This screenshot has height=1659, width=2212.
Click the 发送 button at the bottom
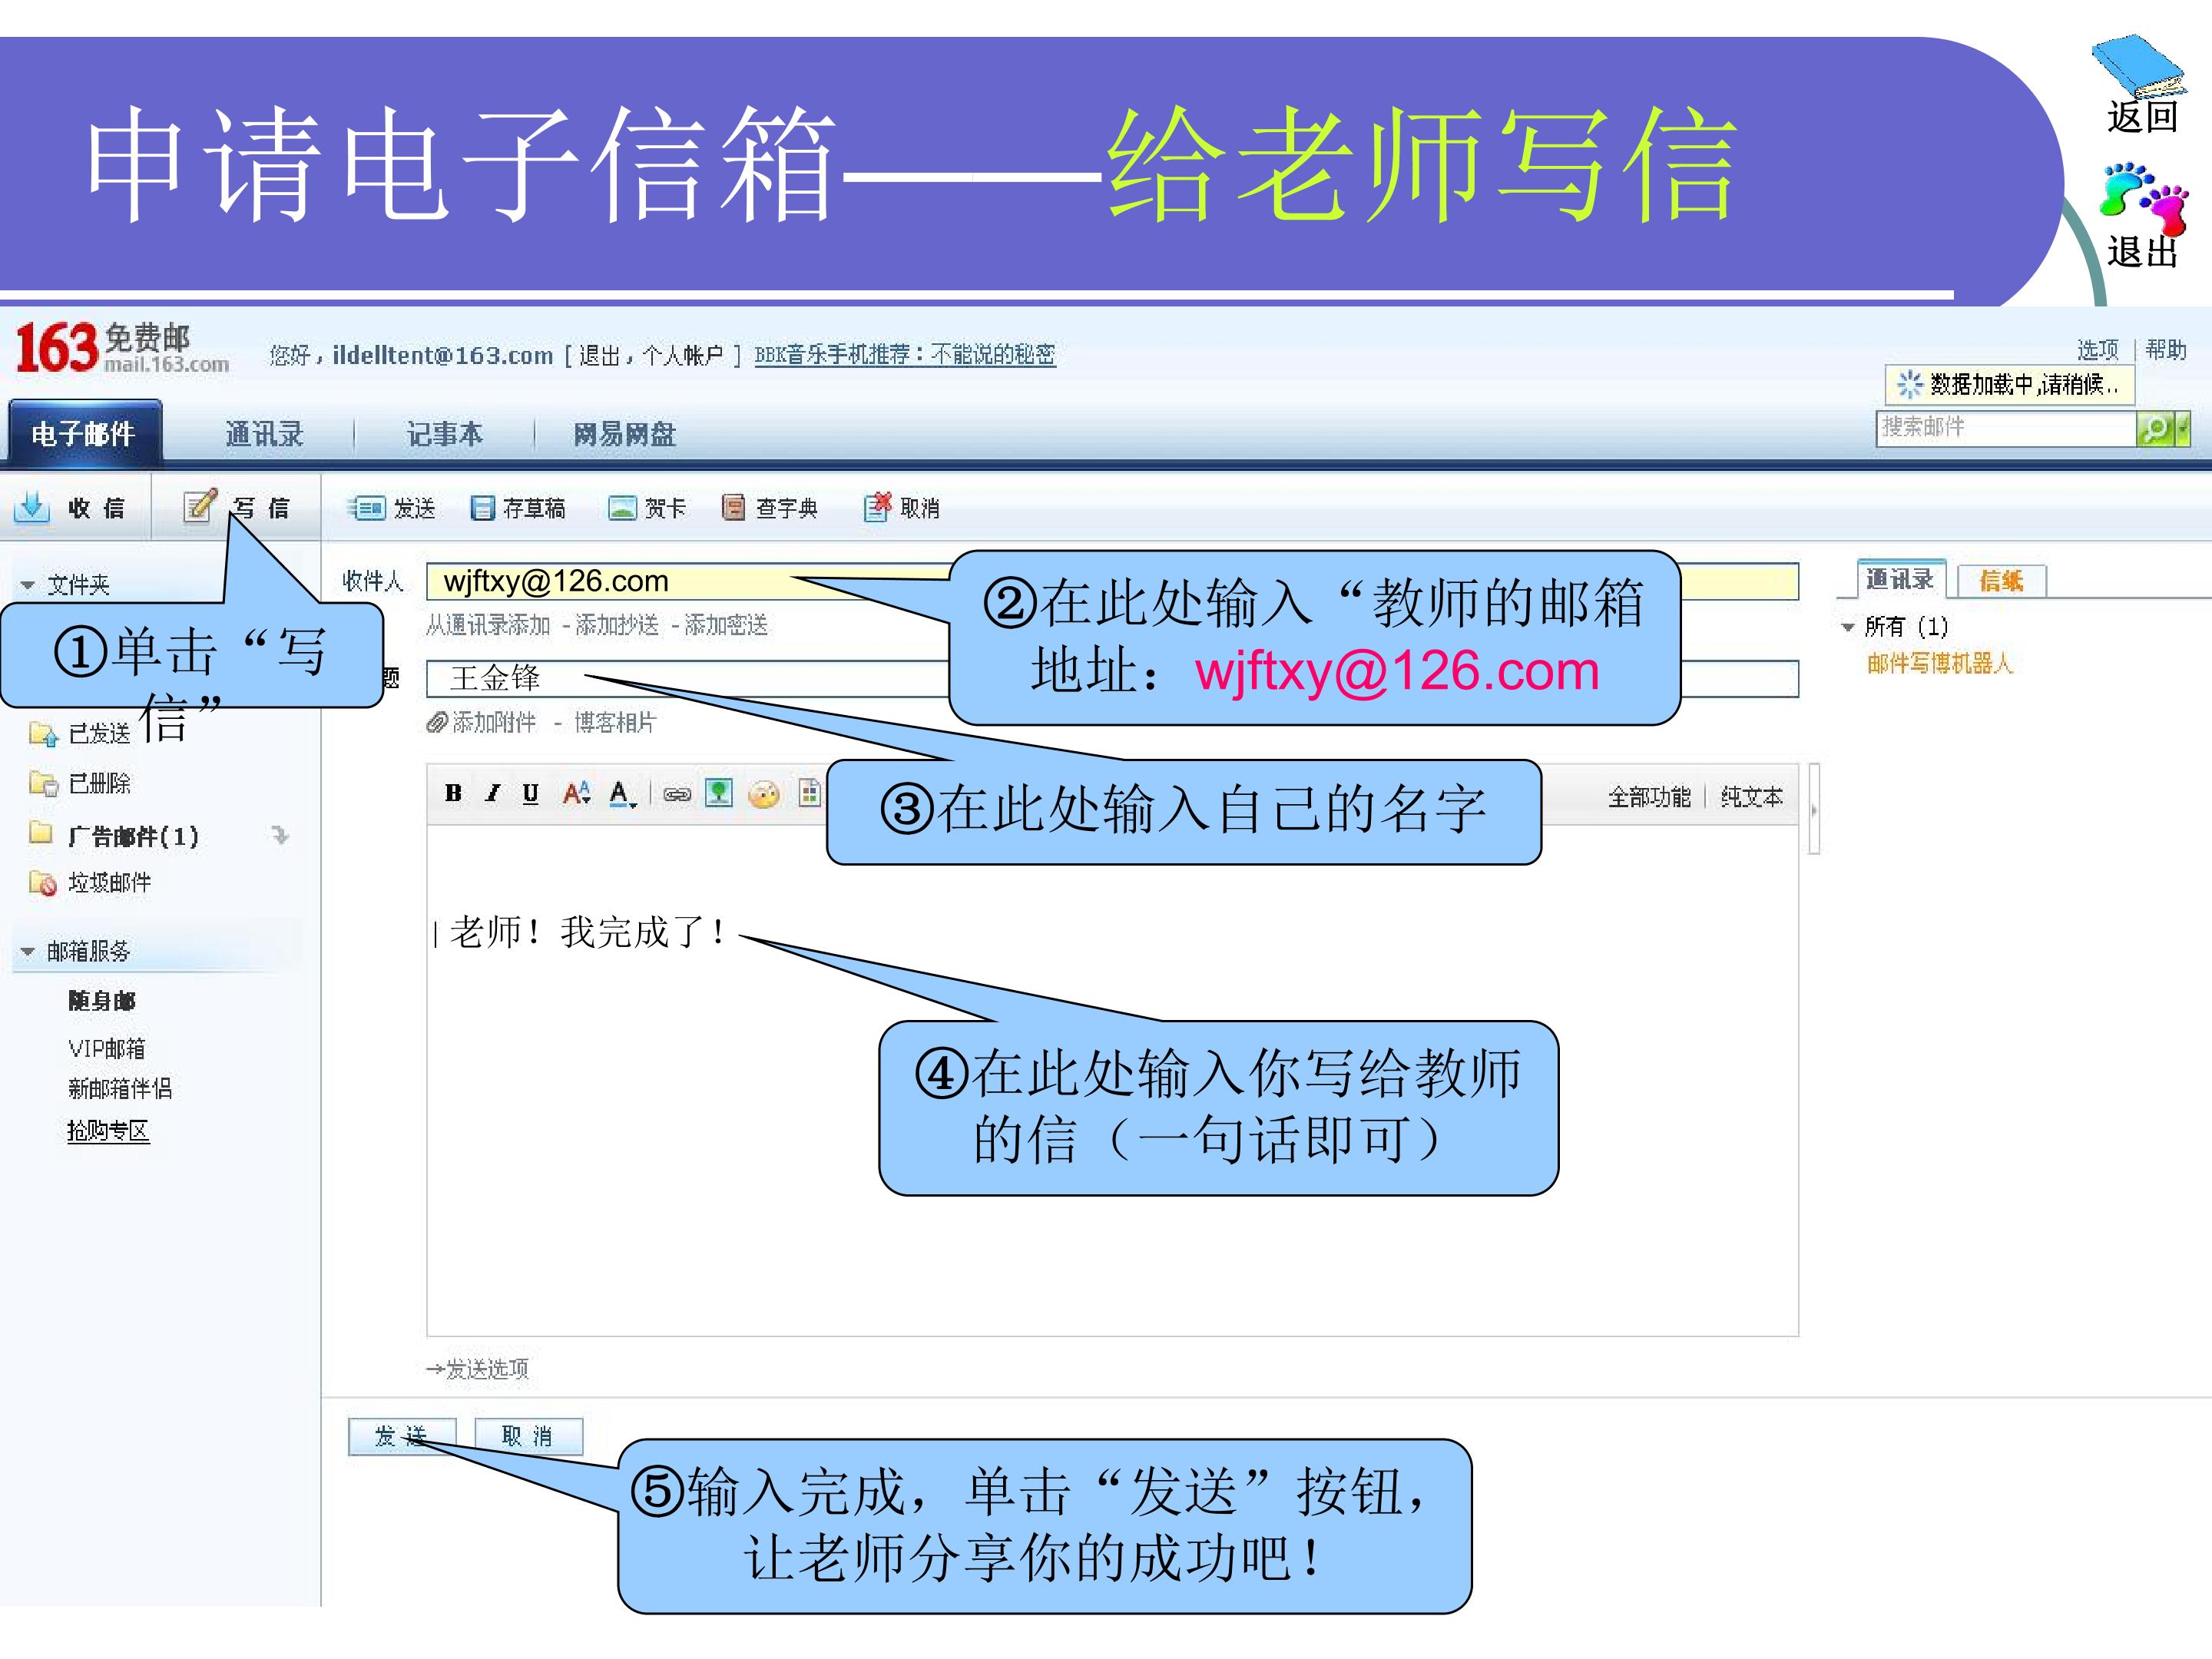click(401, 1436)
